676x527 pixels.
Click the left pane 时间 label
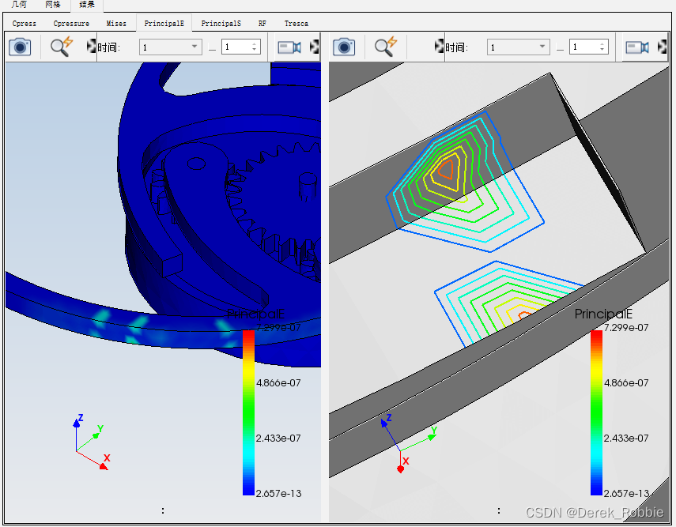(x=108, y=47)
